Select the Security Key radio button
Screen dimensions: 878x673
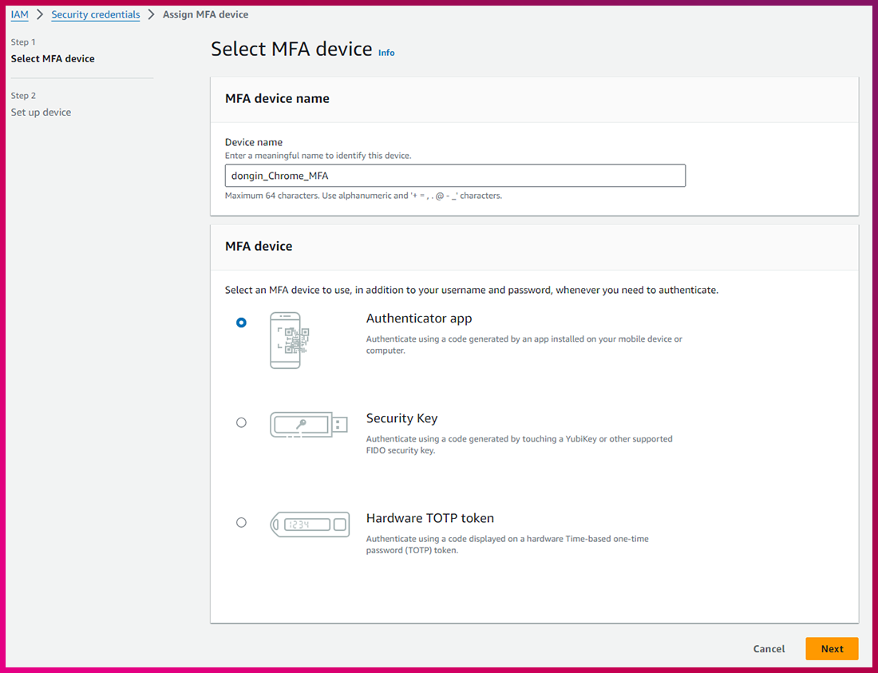[241, 422]
